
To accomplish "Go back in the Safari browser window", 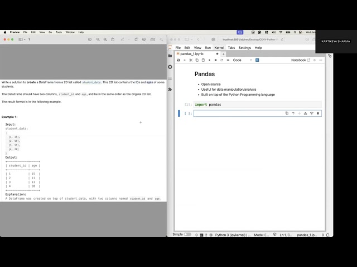I will pos(198,39).
